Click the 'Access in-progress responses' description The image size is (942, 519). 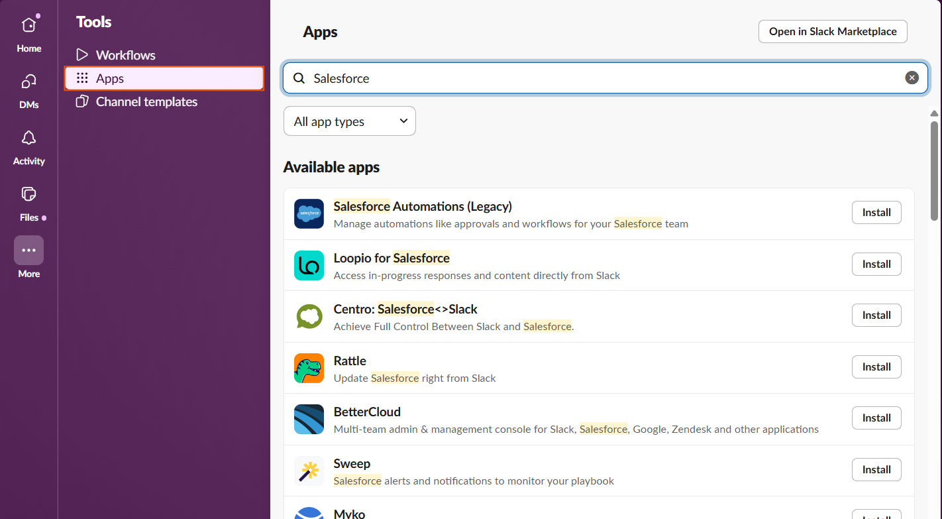(477, 275)
